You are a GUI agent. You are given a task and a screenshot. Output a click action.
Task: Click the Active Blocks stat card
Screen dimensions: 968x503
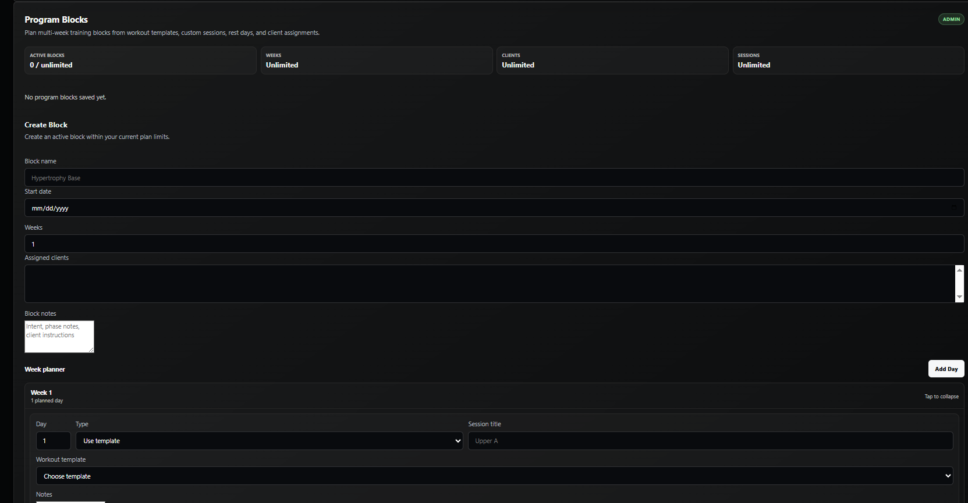[140, 60]
